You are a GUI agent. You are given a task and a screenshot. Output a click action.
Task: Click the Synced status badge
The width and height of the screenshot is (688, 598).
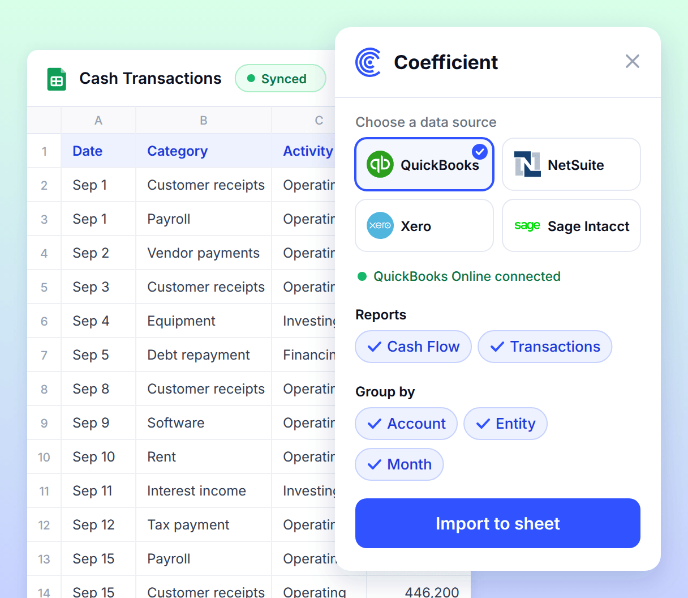coord(280,78)
